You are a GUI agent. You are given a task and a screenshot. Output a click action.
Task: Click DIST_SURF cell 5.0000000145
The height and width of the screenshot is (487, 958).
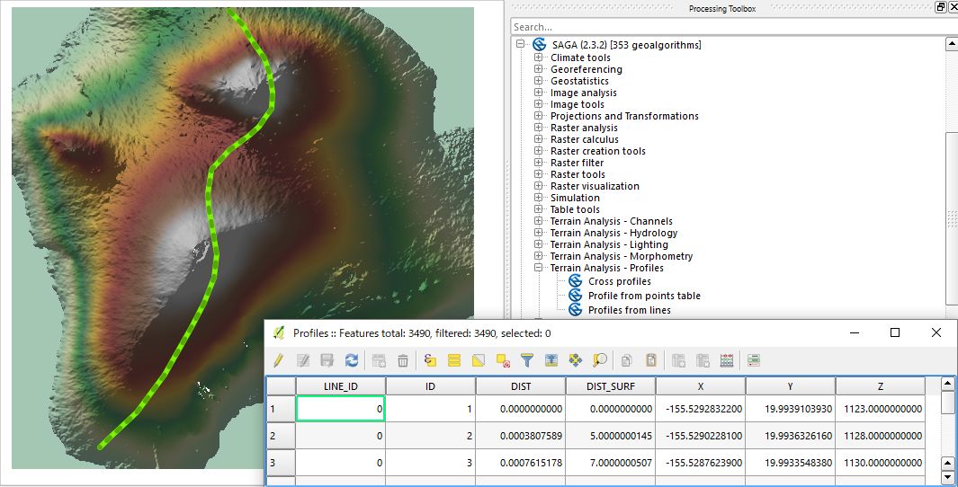(x=611, y=436)
